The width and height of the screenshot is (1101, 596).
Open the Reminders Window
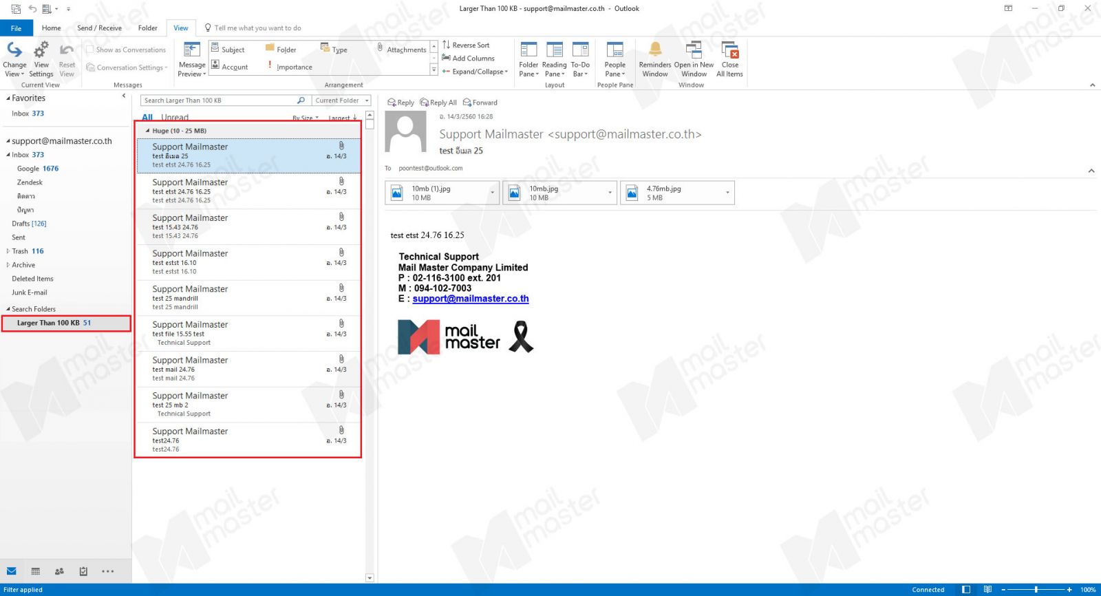[x=655, y=59]
